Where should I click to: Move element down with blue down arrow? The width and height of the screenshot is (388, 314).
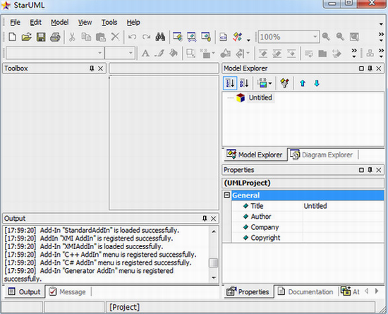click(317, 83)
